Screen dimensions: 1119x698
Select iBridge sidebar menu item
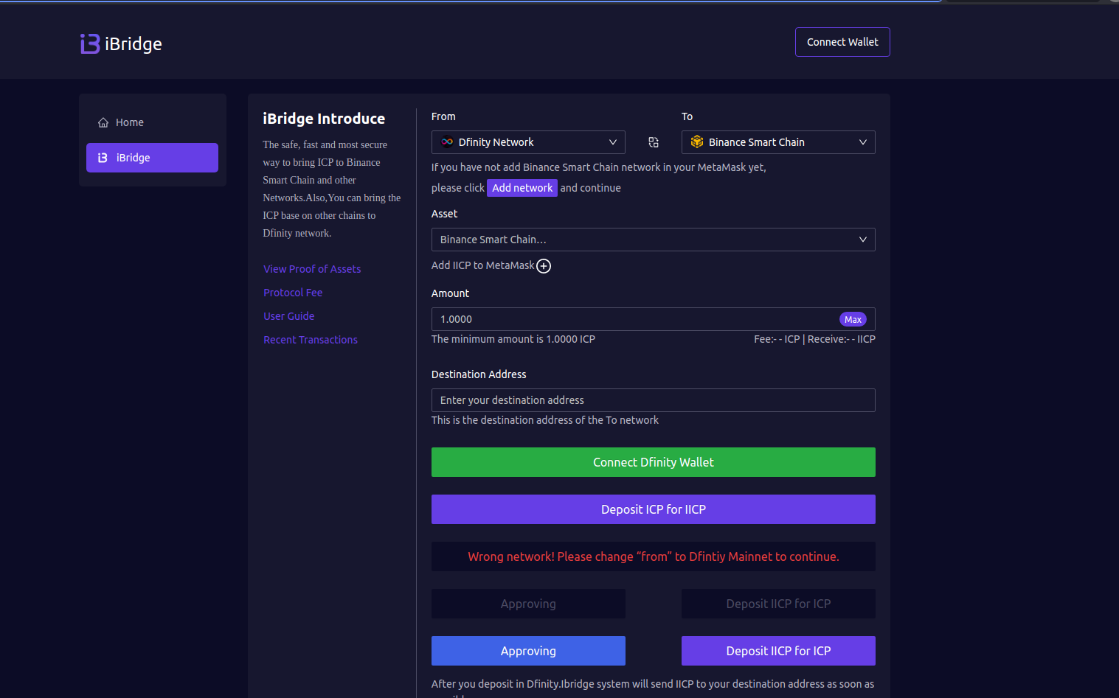(152, 158)
